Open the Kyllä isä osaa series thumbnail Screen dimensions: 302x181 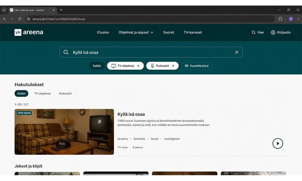[64, 132]
